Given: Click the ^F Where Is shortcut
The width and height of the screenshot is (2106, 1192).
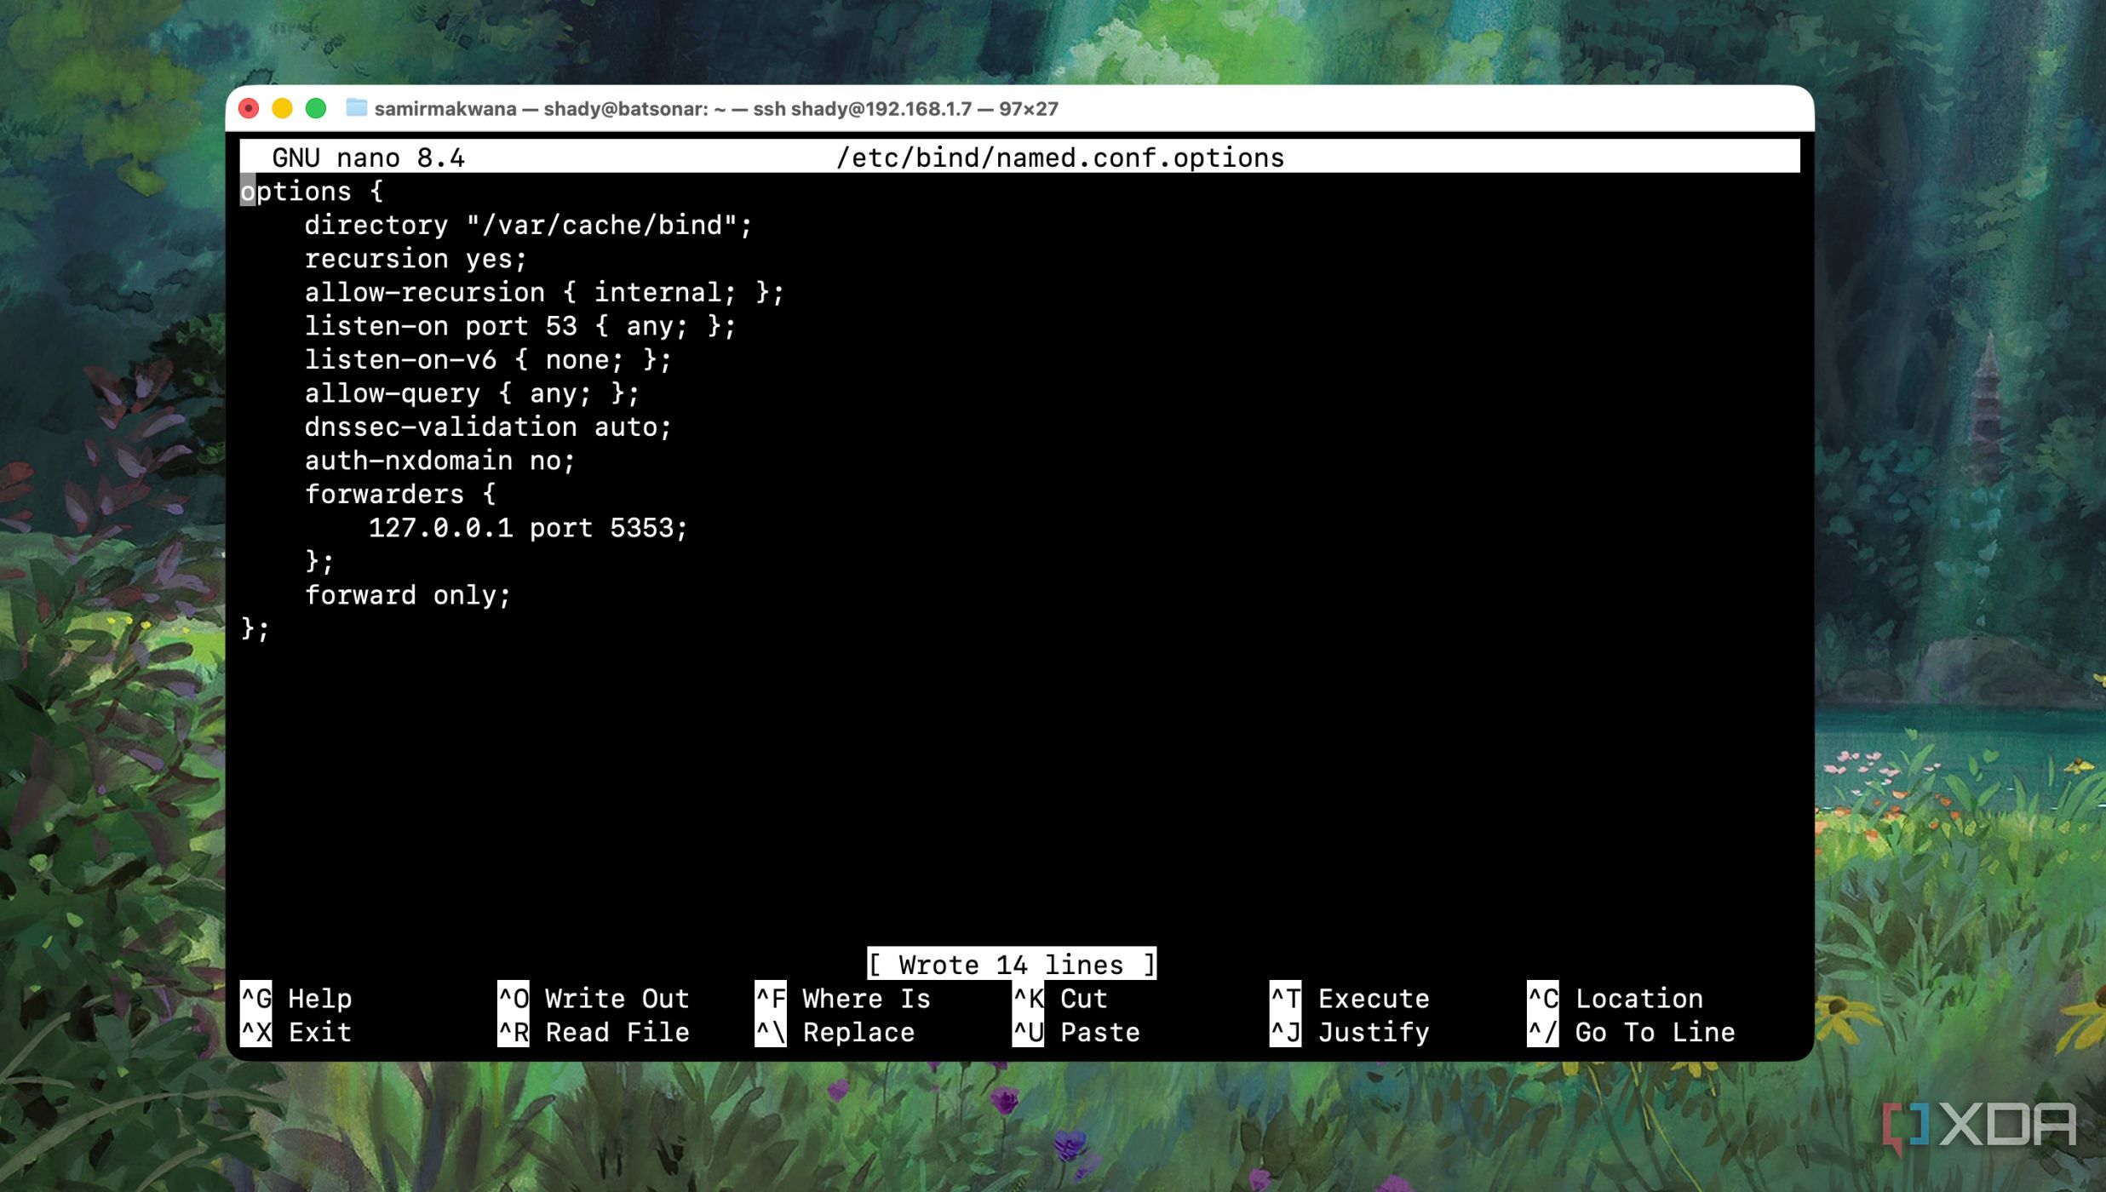Looking at the screenshot, I should tap(843, 998).
